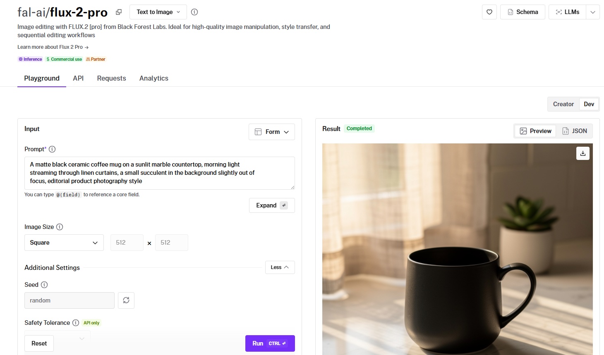Favorite the model with the heart icon
604x355 pixels.
[489, 12]
